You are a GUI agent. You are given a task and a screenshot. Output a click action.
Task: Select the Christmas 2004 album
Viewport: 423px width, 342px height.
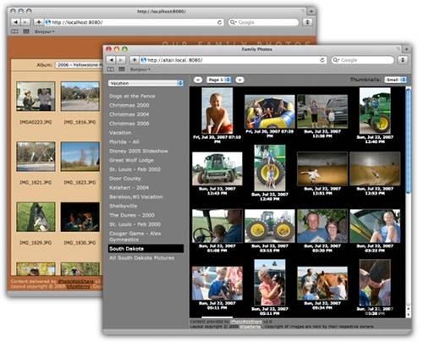[x=129, y=114]
